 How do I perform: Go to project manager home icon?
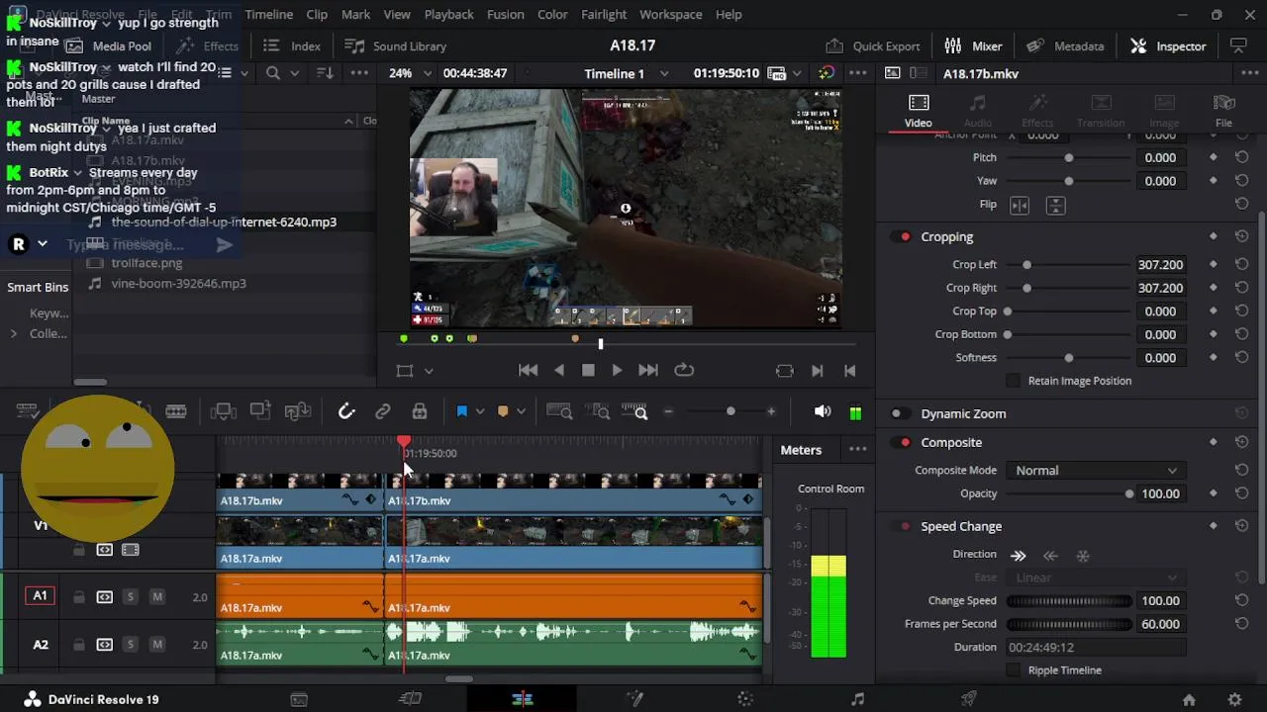click(x=1189, y=699)
